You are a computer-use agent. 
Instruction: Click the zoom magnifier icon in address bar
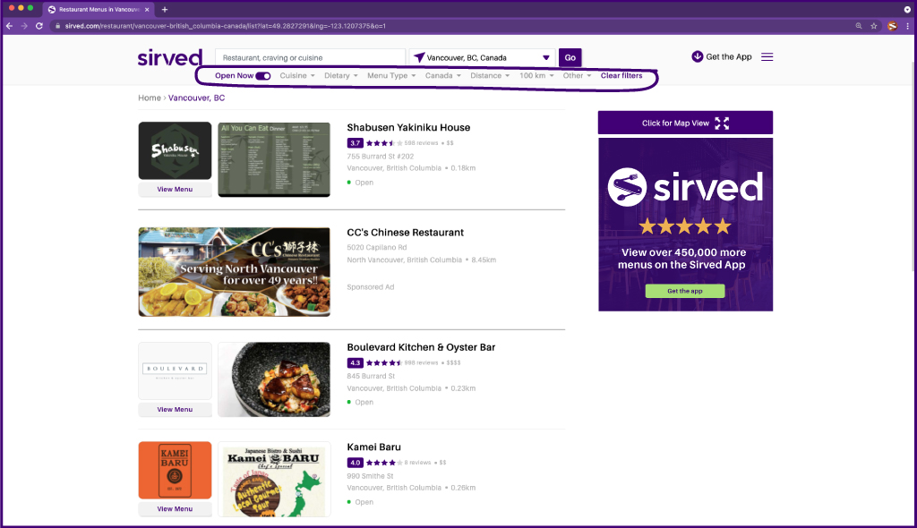pos(859,26)
